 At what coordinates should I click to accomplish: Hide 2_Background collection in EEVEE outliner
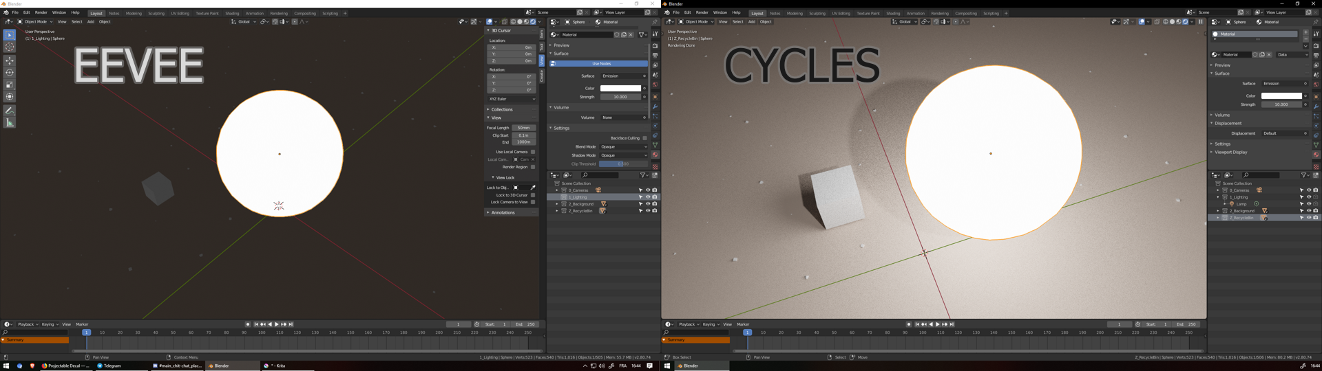click(x=648, y=204)
